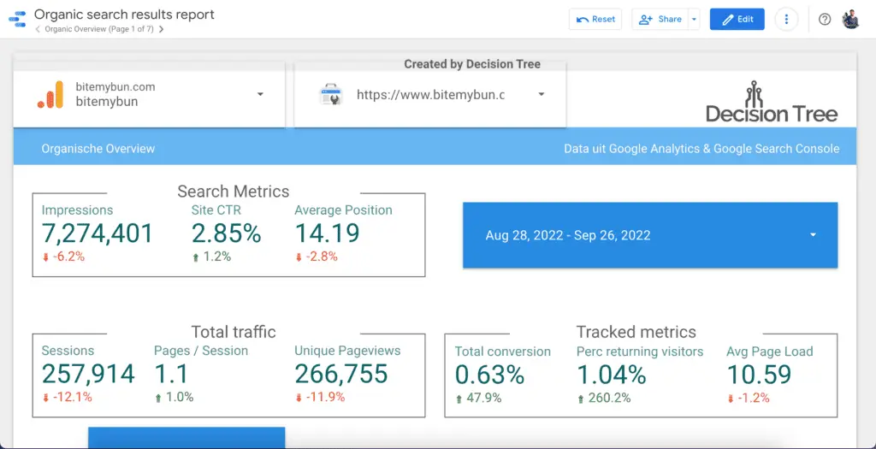The image size is (876, 449).
Task: Click the Avg Page Load label
Action: click(770, 352)
